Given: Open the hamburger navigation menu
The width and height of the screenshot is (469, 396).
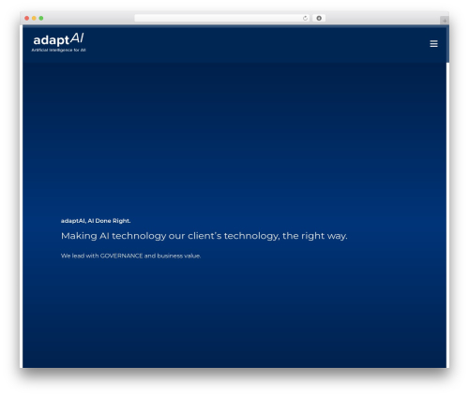Looking at the screenshot, I should [433, 44].
